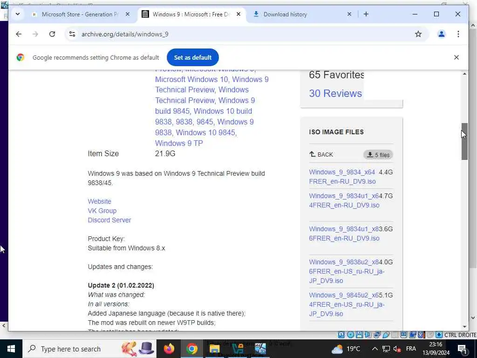Open the 30 Reviews link
477x358 pixels.
[x=335, y=93]
